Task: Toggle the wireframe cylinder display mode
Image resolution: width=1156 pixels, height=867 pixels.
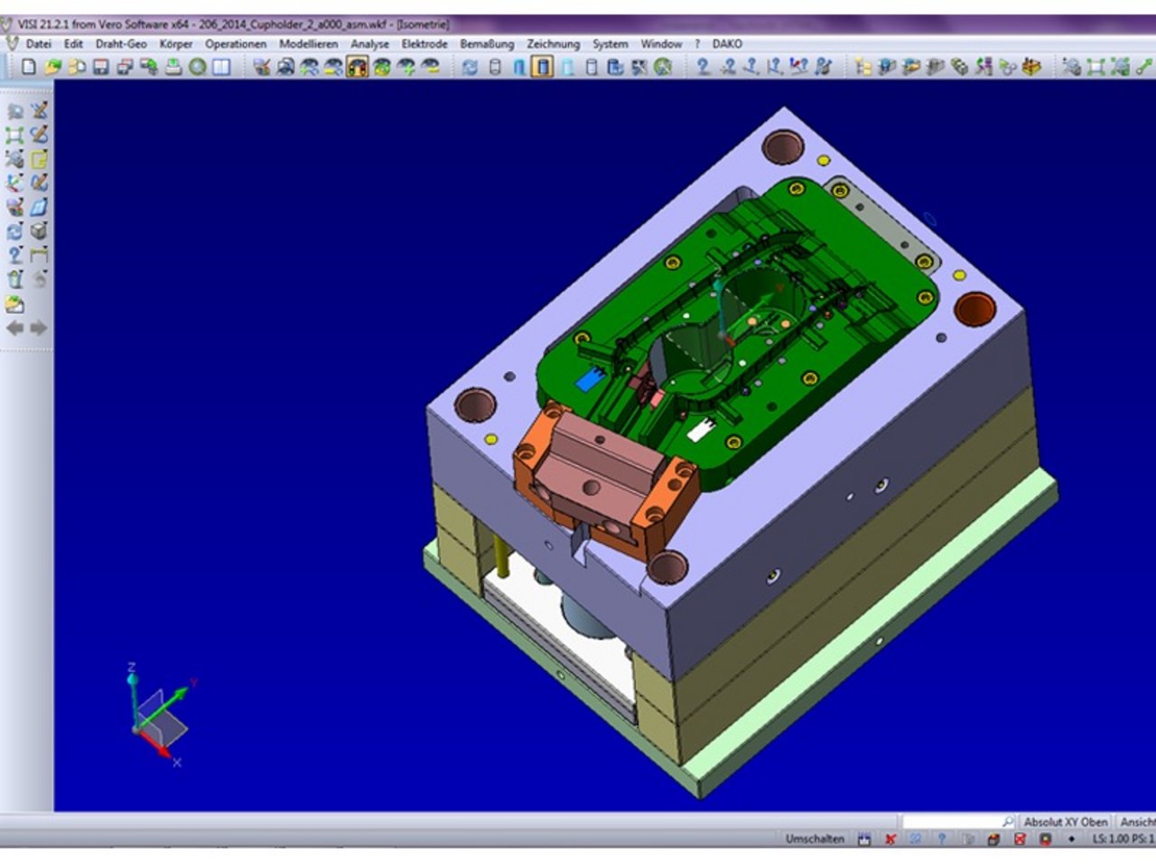Action: point(494,67)
